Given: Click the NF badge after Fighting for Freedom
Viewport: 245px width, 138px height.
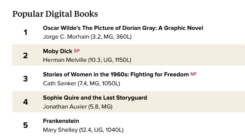Looking at the screenshot, I should 193,74.
